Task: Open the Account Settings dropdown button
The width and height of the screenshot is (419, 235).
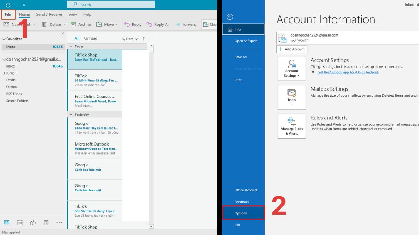Action: [292, 69]
